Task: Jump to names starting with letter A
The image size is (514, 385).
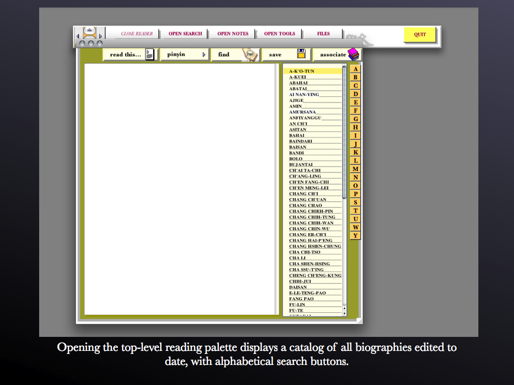Action: pos(355,69)
